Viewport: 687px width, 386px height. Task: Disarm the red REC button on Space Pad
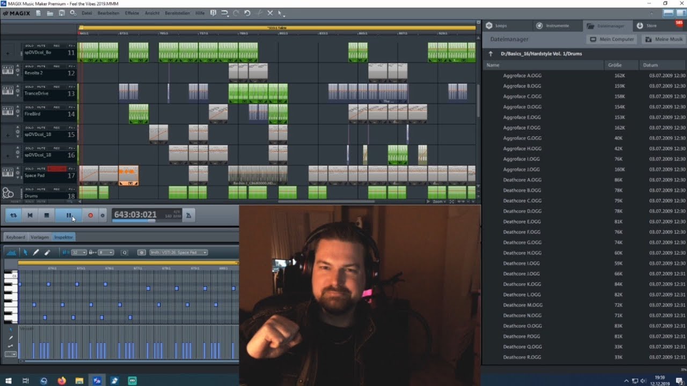click(56, 169)
